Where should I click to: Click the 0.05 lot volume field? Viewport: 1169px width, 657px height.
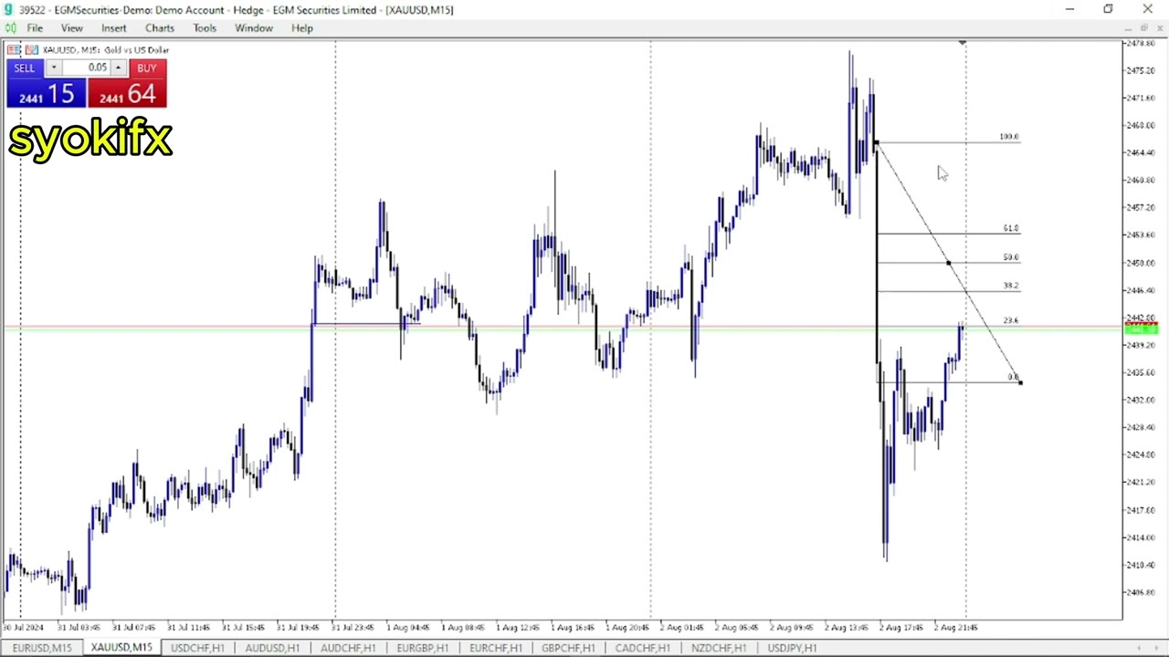pos(87,68)
